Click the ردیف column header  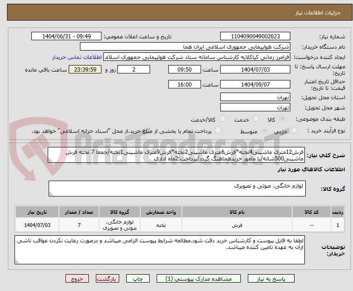coord(338,212)
